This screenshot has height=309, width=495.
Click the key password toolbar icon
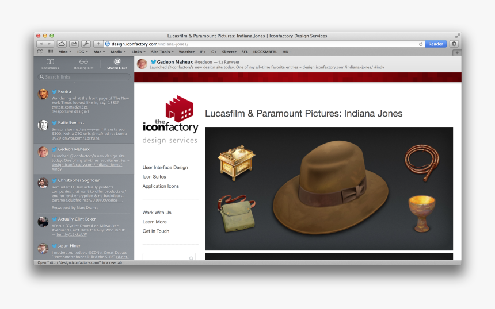click(86, 44)
